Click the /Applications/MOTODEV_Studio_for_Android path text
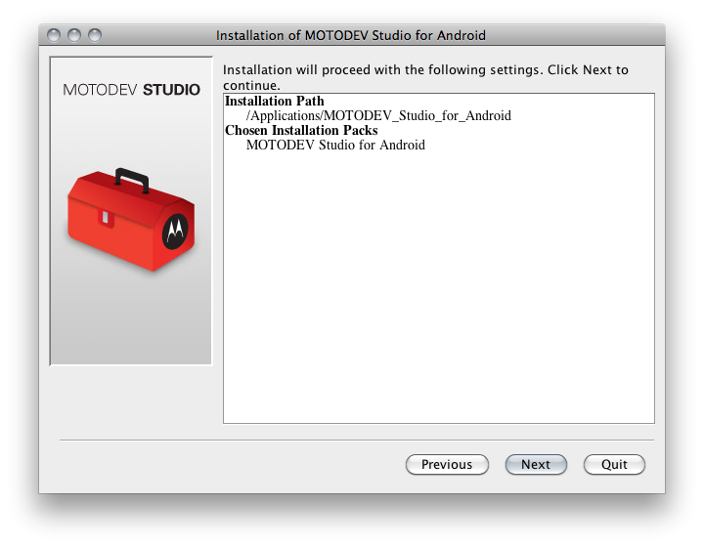 378,115
